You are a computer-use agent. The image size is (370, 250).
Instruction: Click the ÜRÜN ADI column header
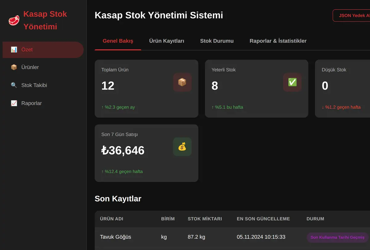point(112,219)
